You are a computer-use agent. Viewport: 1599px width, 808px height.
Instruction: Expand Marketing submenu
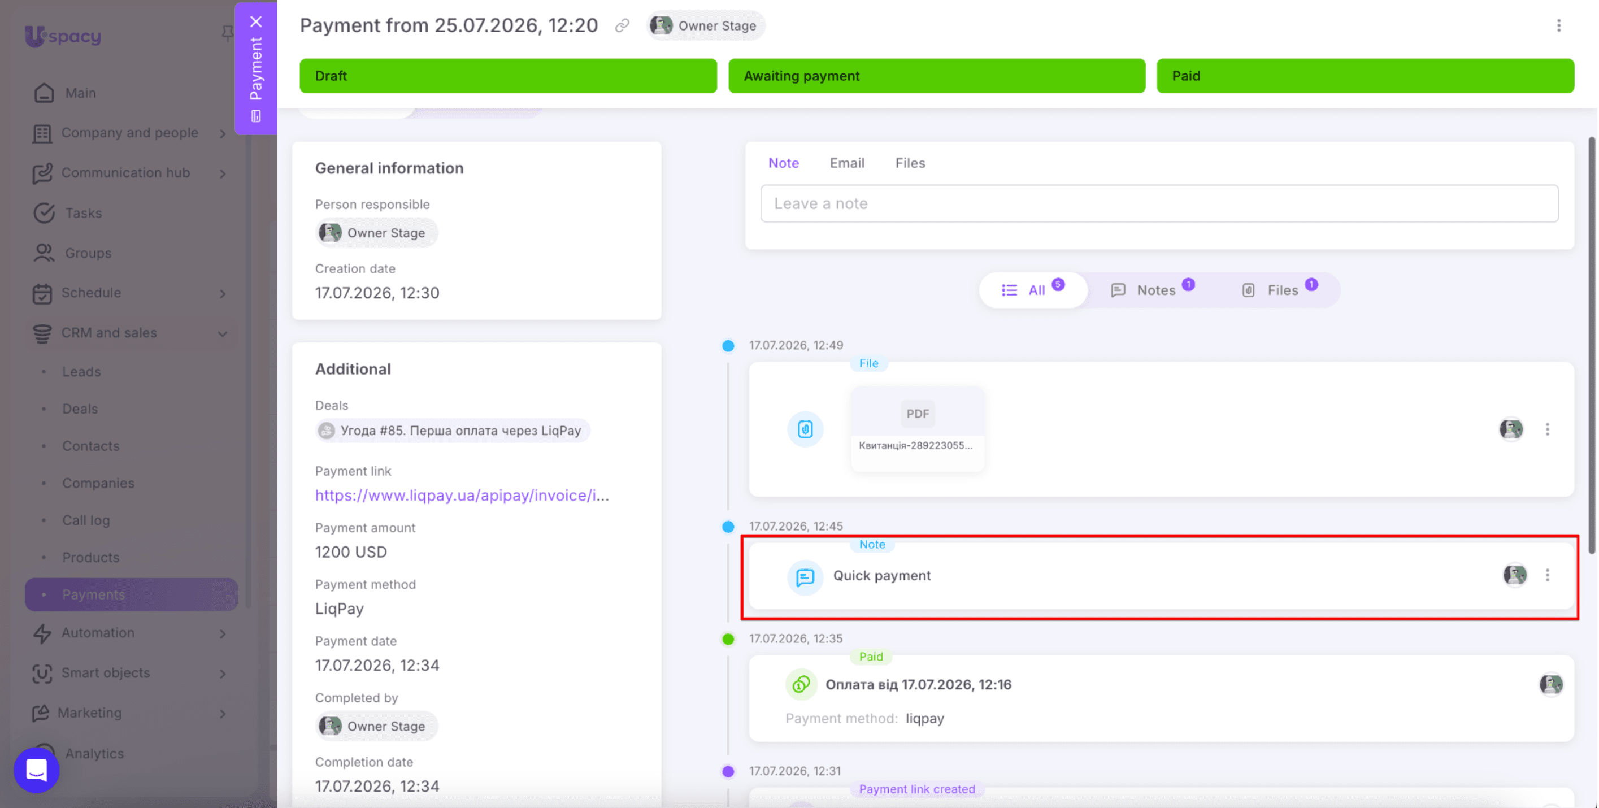(x=223, y=713)
